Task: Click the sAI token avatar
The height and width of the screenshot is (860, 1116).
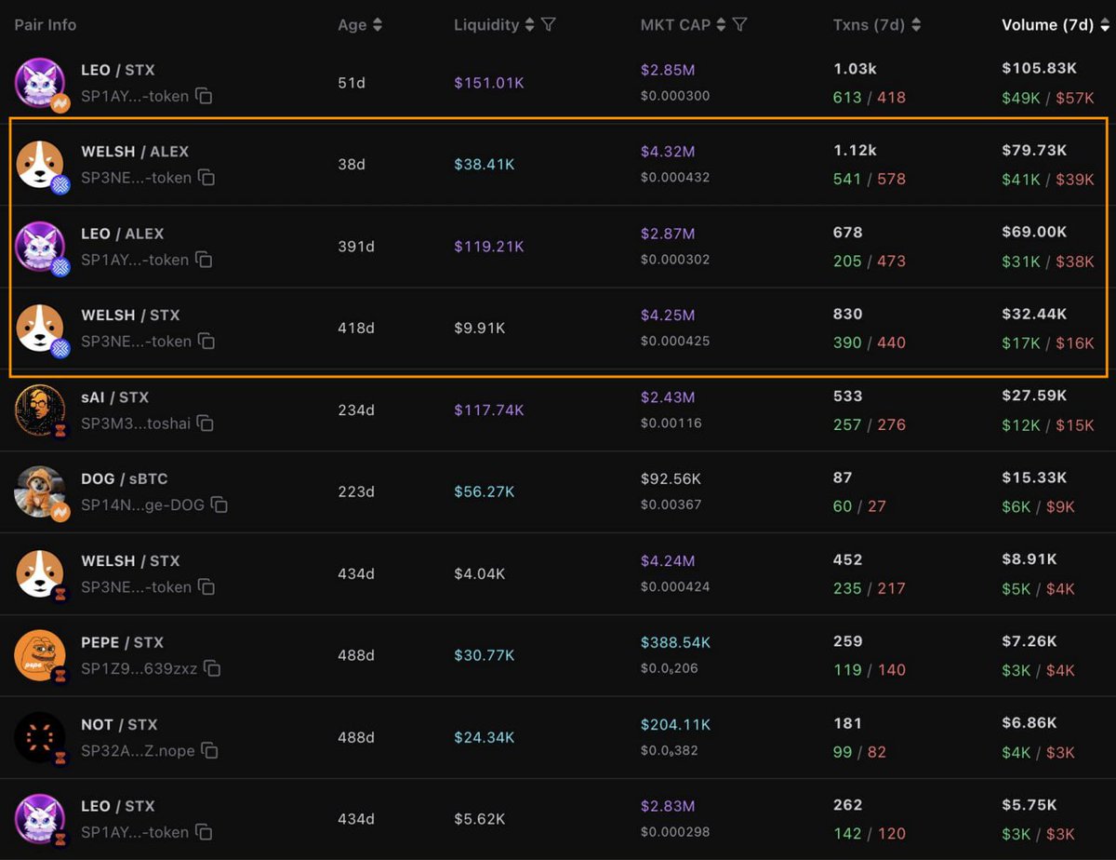Action: coord(40,410)
